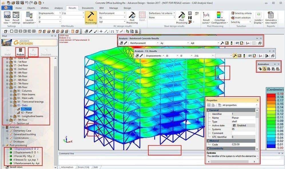The image size is (285, 169).
Task: Click Select by criteria in the ribbon
Action: coord(242,13)
